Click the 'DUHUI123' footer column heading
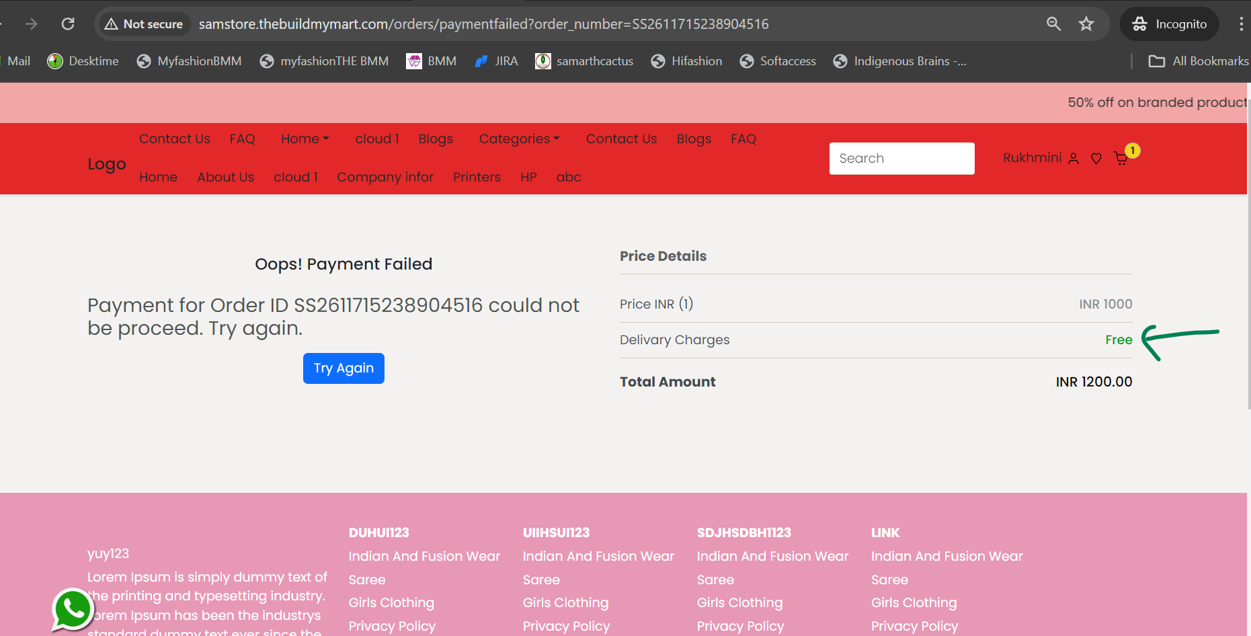Image resolution: width=1251 pixels, height=636 pixels. point(379,532)
